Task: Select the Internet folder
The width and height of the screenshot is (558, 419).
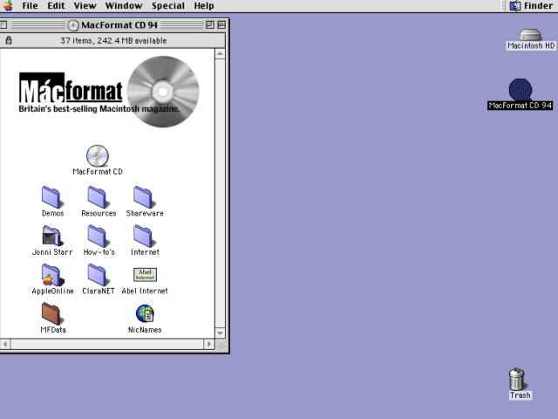Action: point(144,236)
